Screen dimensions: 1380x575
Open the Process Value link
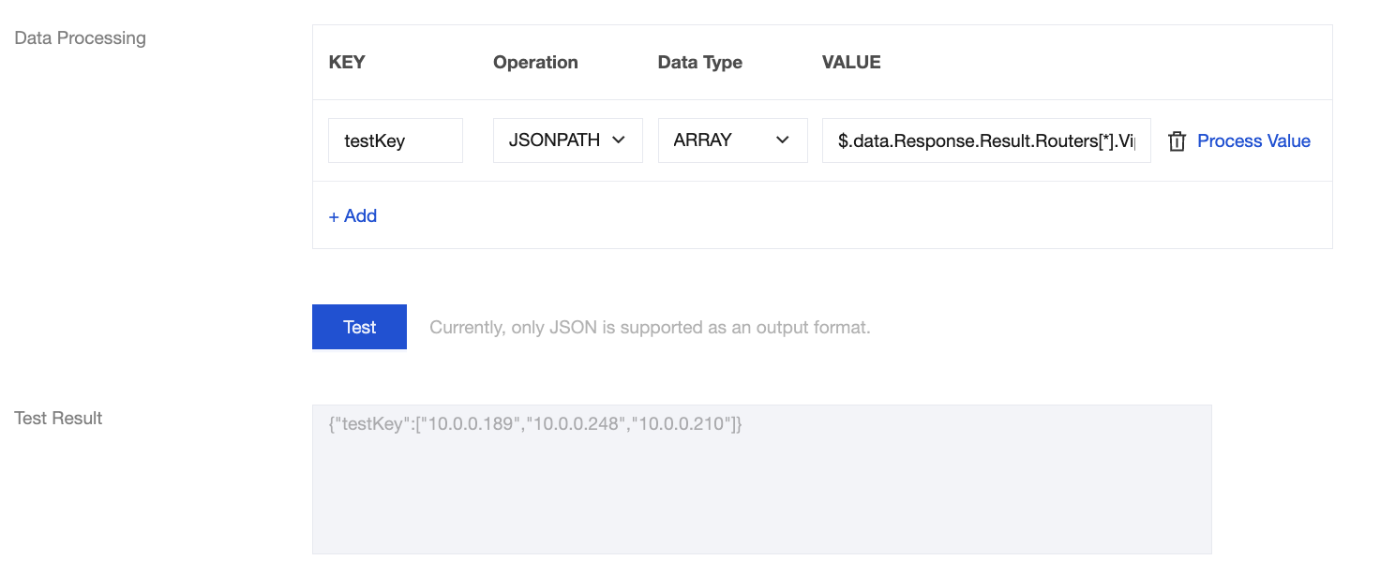click(x=1253, y=141)
